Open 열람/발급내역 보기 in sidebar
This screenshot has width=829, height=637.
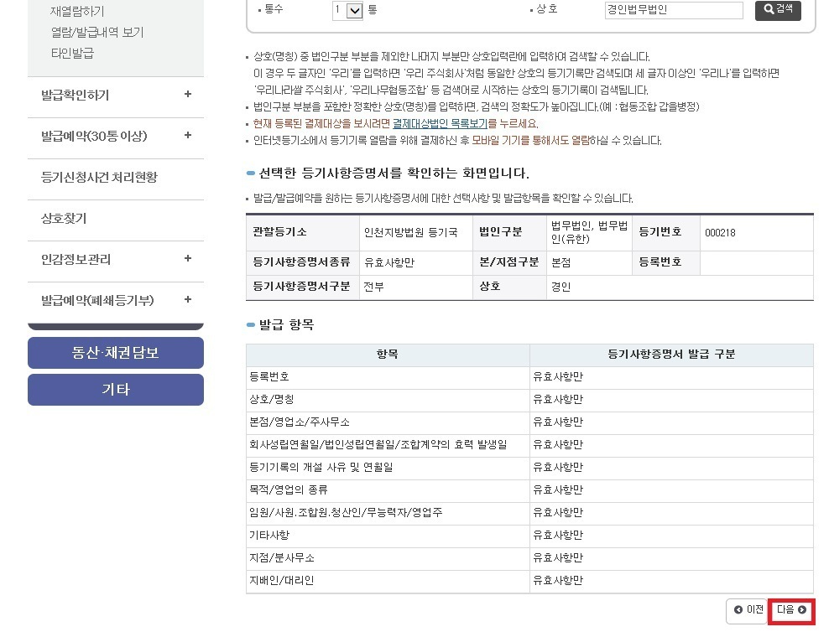(96, 32)
